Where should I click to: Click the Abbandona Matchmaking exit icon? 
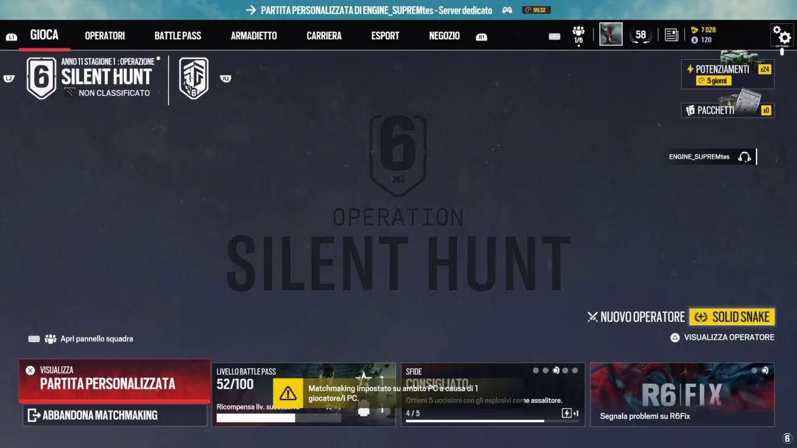34,415
